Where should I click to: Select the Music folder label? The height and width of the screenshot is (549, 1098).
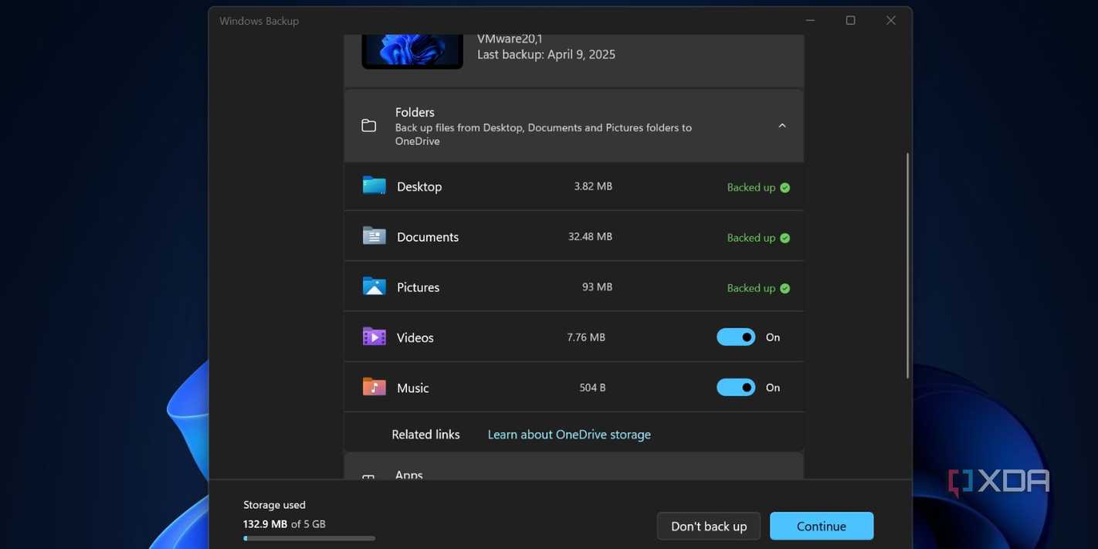tap(412, 388)
